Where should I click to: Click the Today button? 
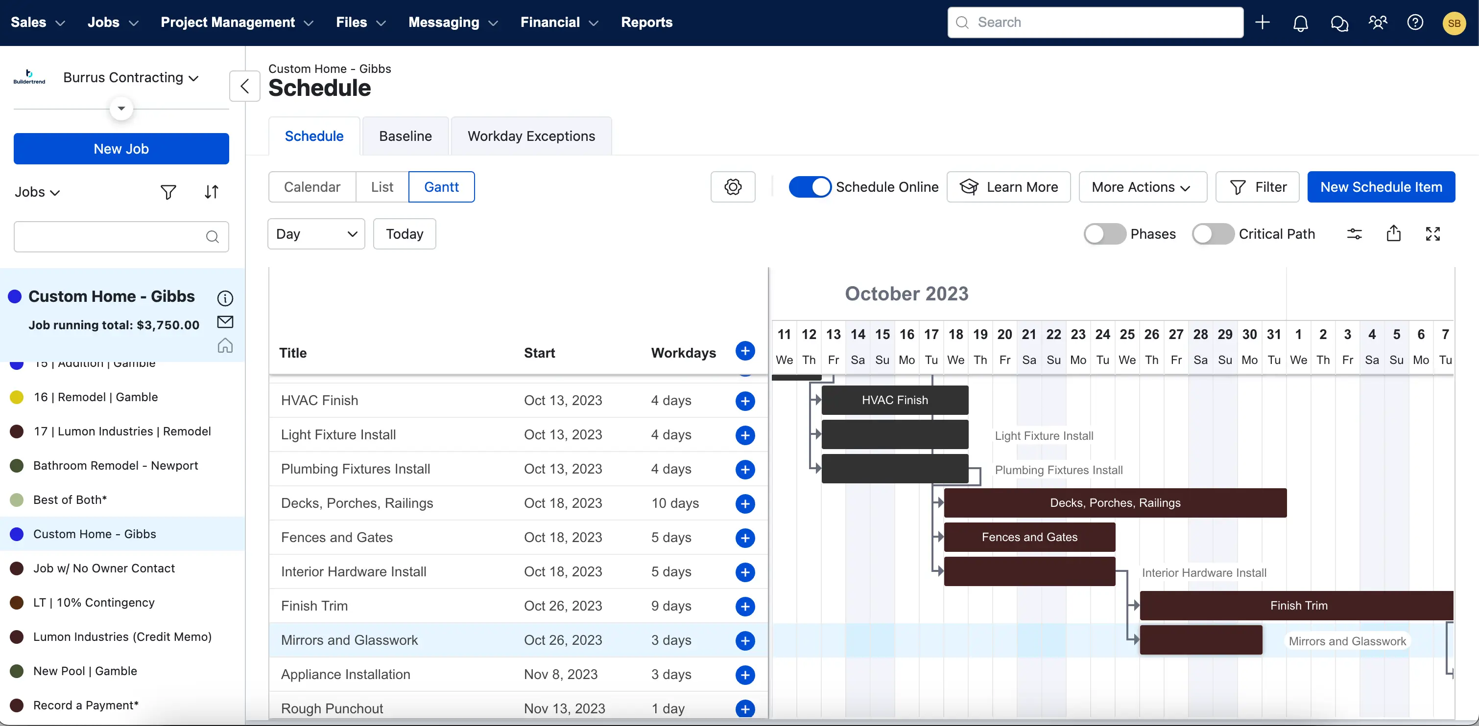(404, 233)
